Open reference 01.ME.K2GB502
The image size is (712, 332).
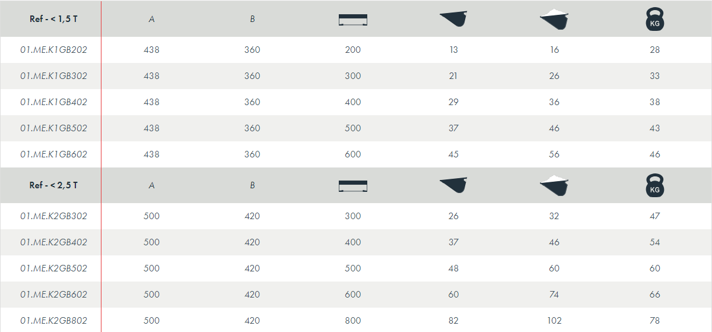click(54, 268)
